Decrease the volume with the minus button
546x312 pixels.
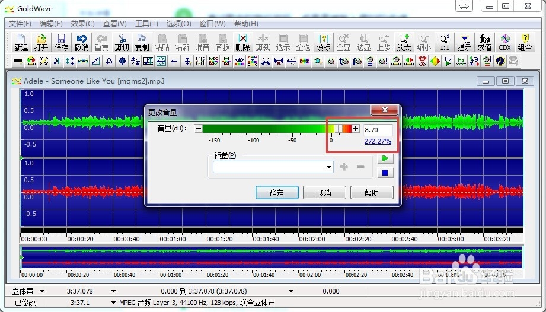tap(198, 129)
